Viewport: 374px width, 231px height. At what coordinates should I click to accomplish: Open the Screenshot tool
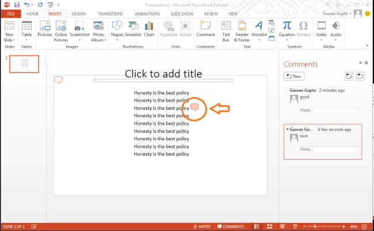(79, 31)
